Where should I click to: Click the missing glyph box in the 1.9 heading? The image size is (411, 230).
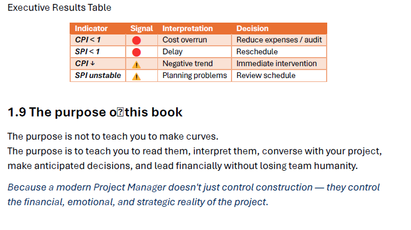click(120, 112)
